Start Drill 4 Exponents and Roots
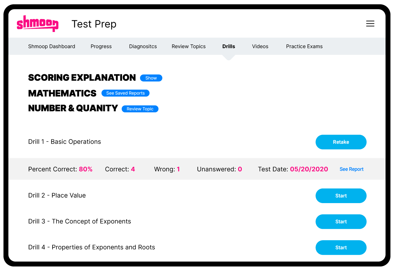The image size is (394, 271). [x=341, y=248]
